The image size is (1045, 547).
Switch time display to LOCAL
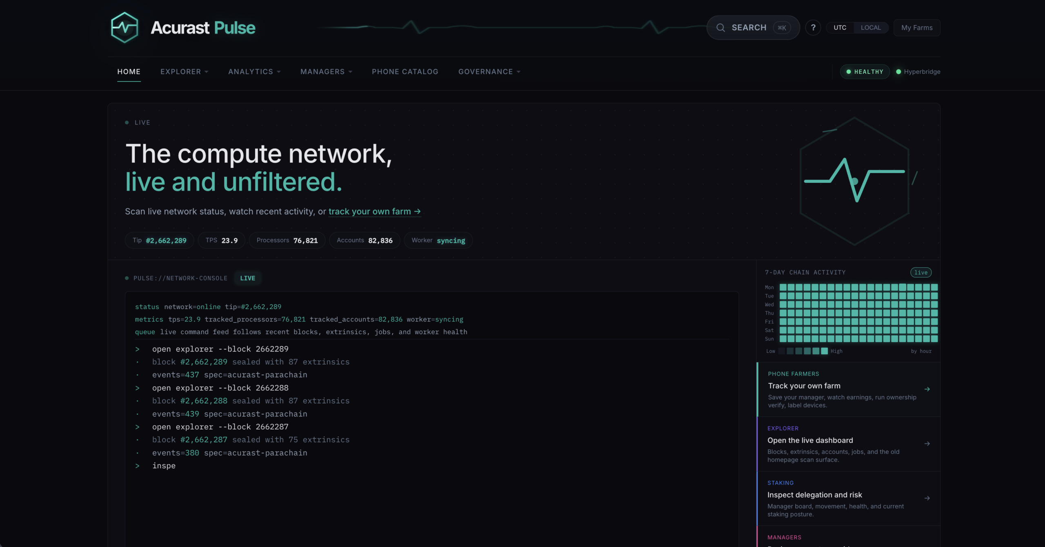tap(871, 27)
